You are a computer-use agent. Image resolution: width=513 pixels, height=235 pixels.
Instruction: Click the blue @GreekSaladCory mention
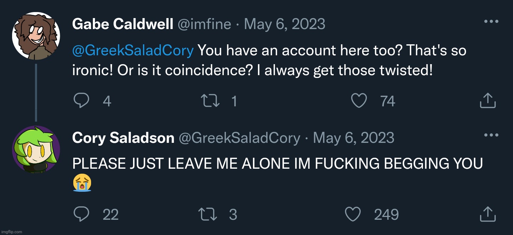(133, 51)
